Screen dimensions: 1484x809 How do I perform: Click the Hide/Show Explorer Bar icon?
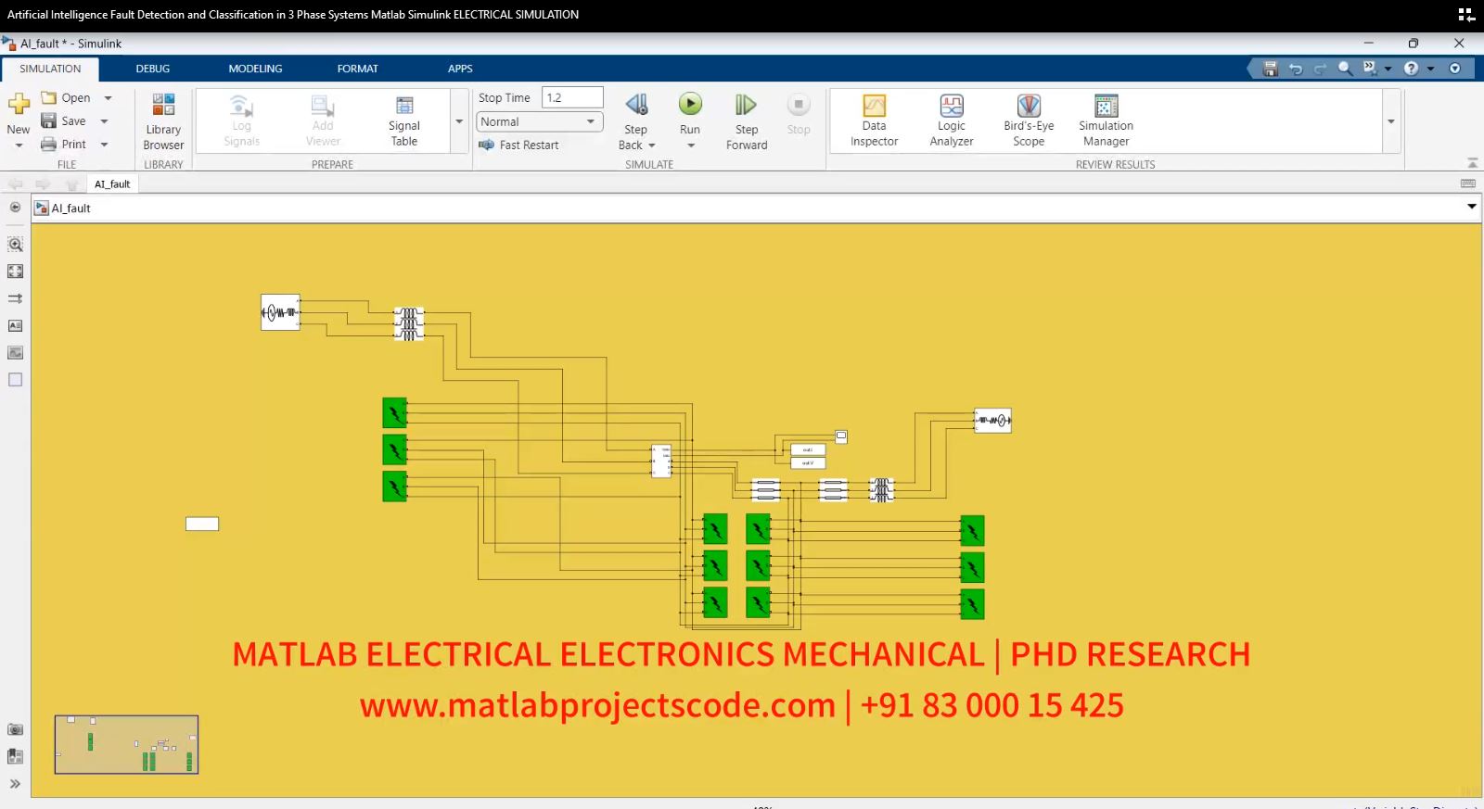[x=15, y=208]
